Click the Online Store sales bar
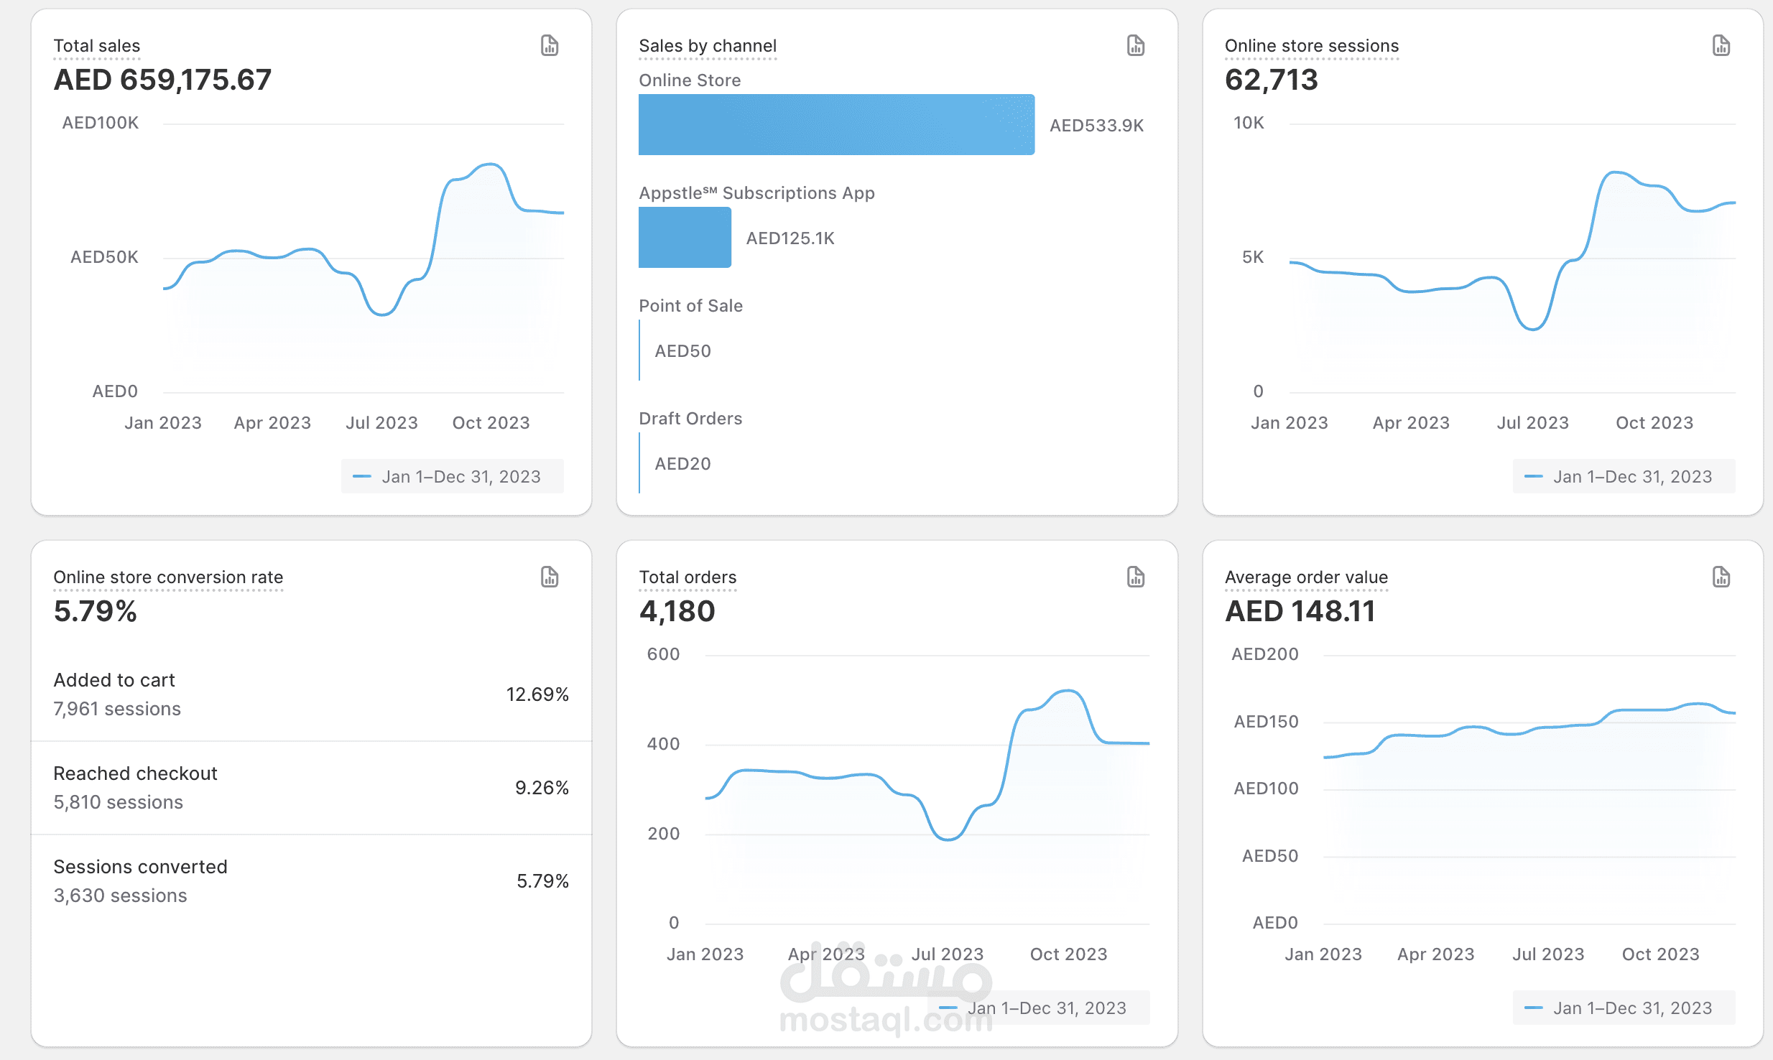Screen dimensions: 1773x1060 (x=836, y=124)
